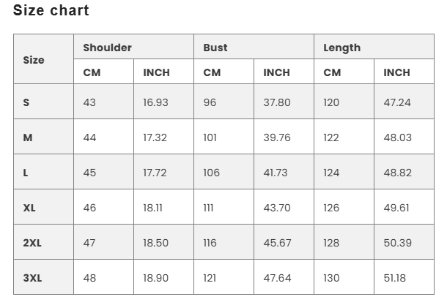
Task: Click the 101 bust CM cell
Action: tap(223, 137)
